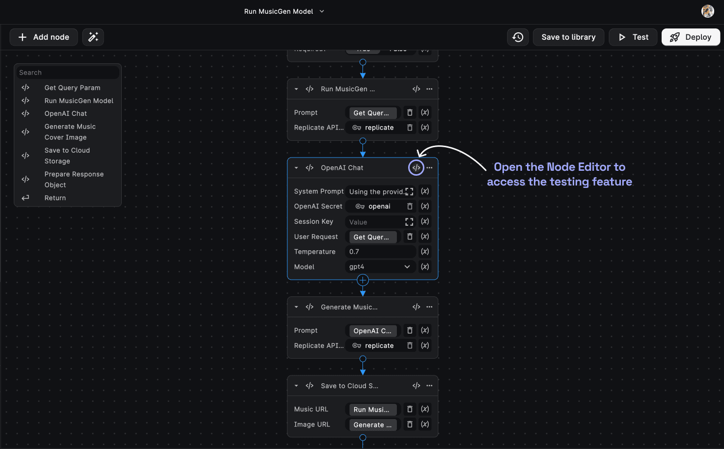This screenshot has height=449, width=724.
Task: Click the magic wand AI icon
Action: tap(93, 37)
